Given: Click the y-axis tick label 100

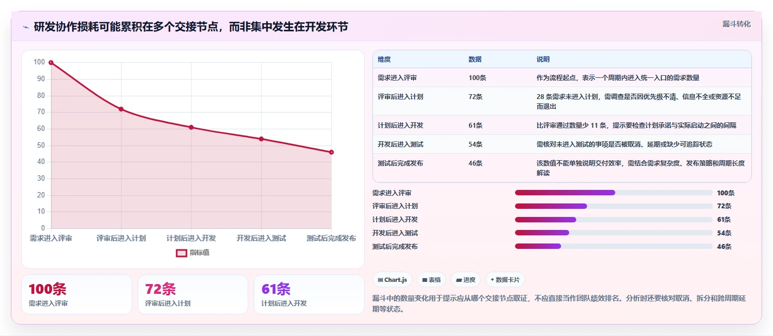Looking at the screenshot, I should pyautogui.click(x=39, y=62).
